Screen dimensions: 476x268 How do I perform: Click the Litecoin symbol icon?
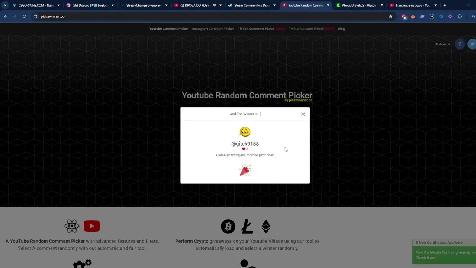[247, 226]
